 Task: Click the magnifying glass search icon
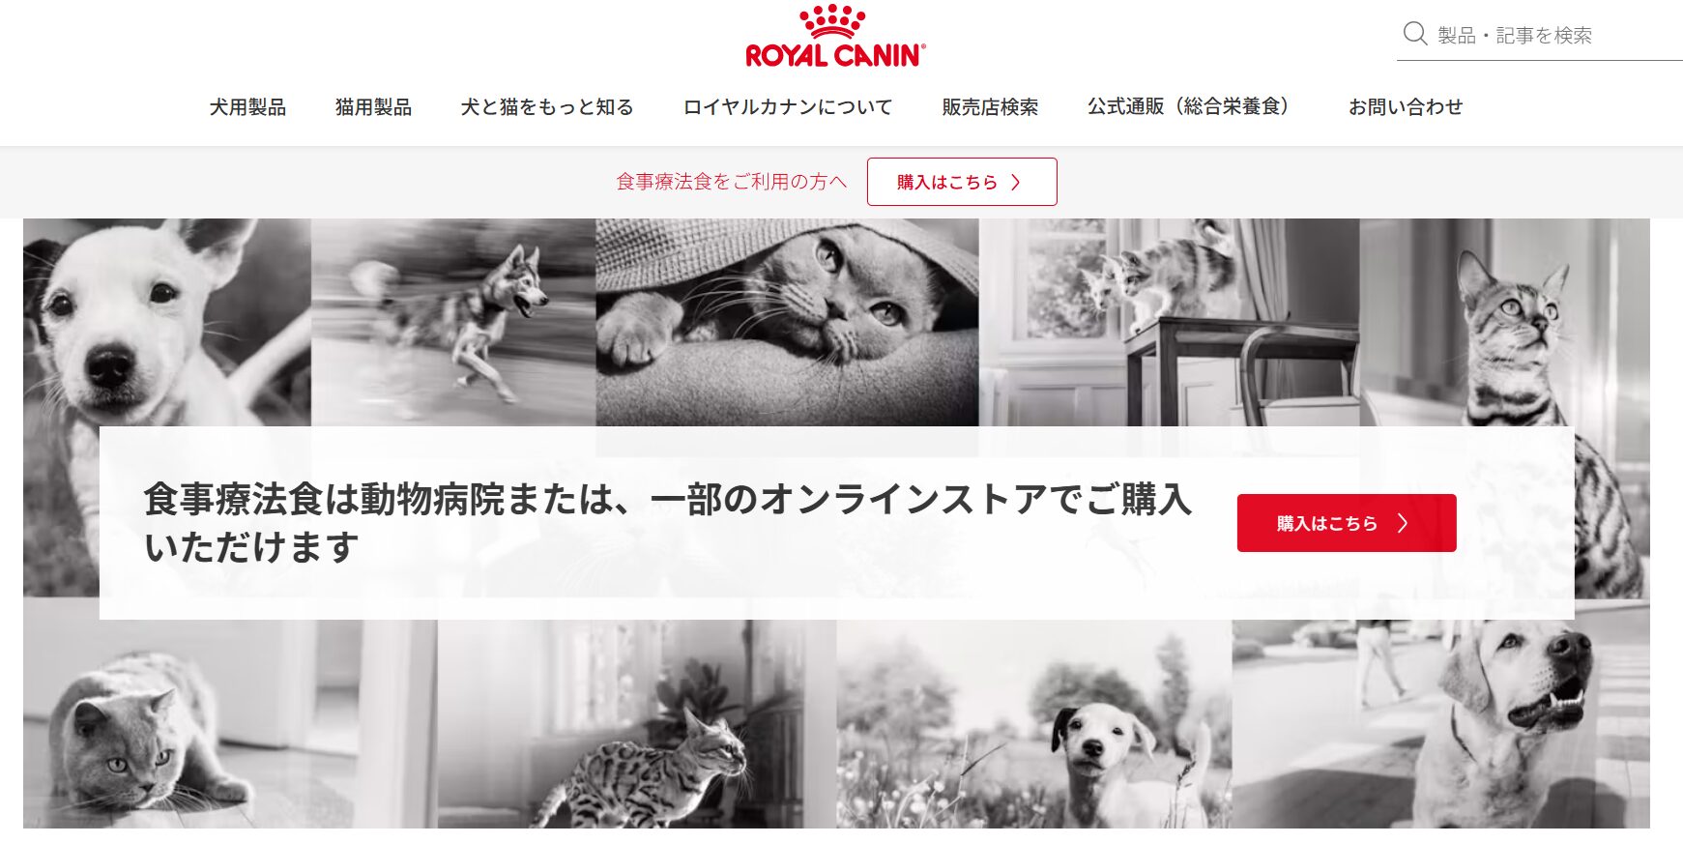[x=1415, y=34]
